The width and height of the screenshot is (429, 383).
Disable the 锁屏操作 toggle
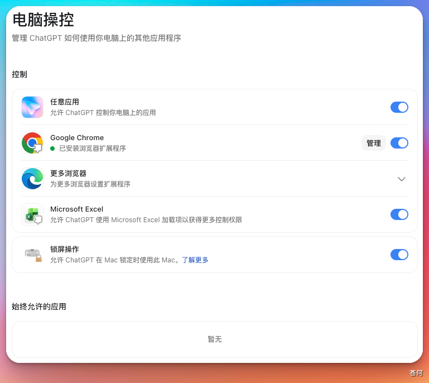click(x=399, y=255)
